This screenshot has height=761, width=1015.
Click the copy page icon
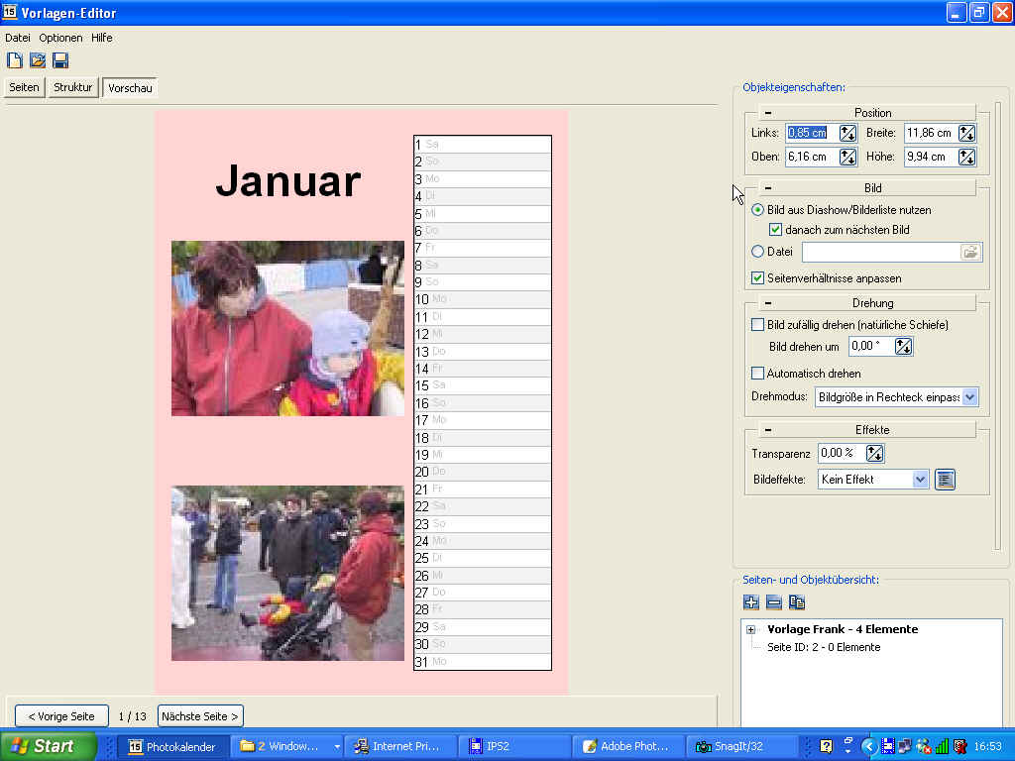tap(797, 602)
